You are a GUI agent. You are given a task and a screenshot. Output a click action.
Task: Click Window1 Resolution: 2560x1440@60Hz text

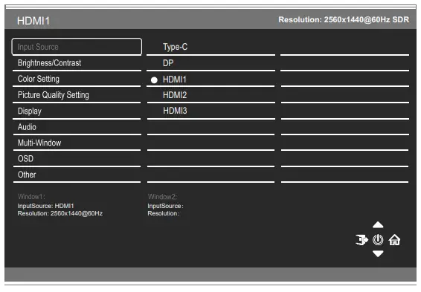(x=60, y=213)
